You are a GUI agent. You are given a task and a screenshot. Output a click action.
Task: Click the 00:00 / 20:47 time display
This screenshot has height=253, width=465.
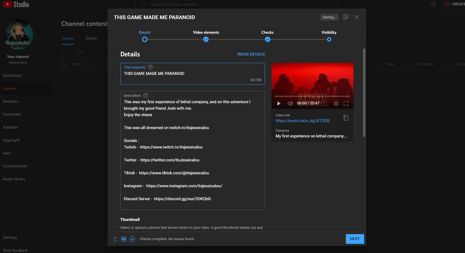[x=308, y=103]
